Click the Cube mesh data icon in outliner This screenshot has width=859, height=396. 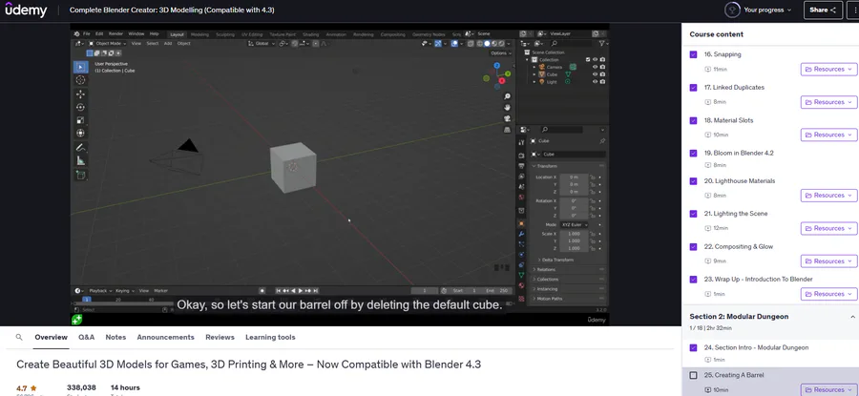pyautogui.click(x=568, y=74)
